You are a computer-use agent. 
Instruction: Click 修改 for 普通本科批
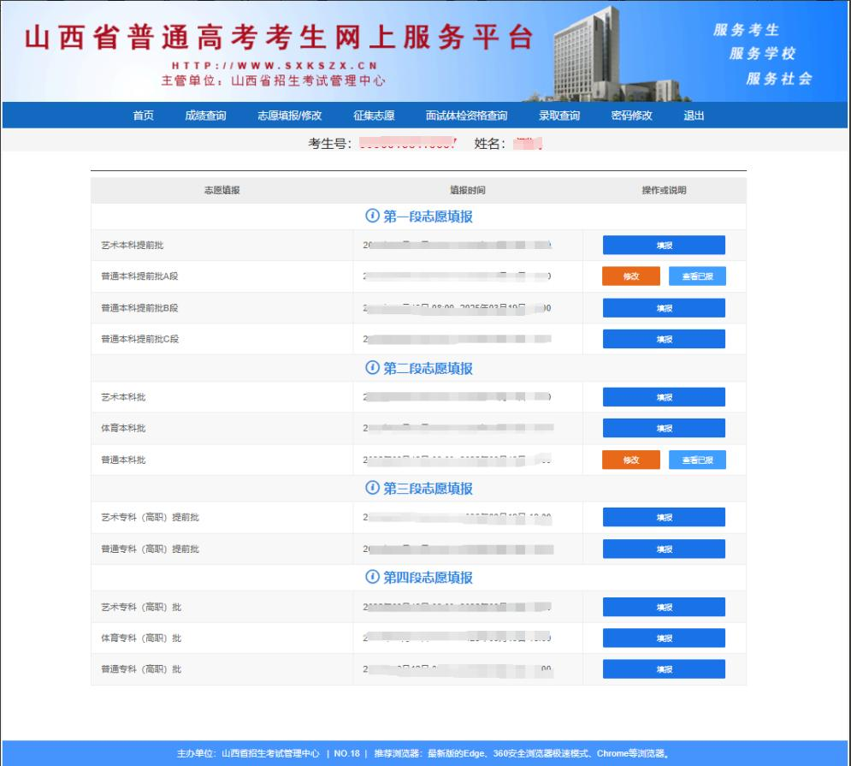(x=631, y=460)
